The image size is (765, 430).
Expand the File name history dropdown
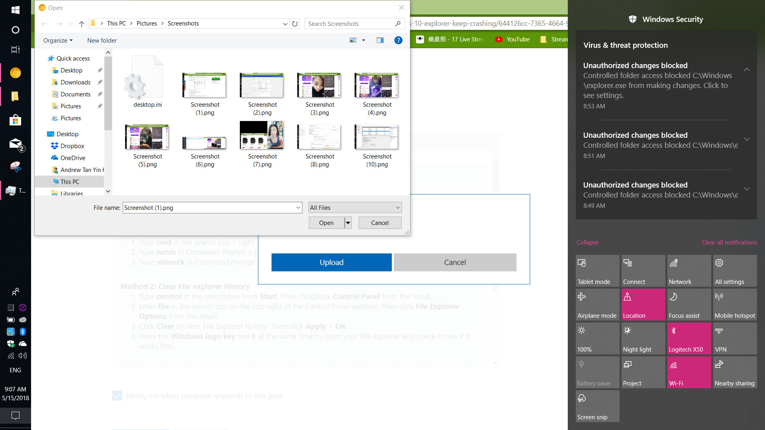(x=298, y=207)
